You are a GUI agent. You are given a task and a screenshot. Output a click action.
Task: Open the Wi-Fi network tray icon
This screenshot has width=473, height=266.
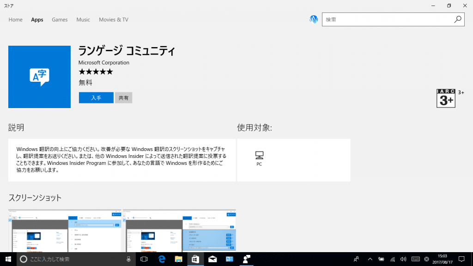393,259
